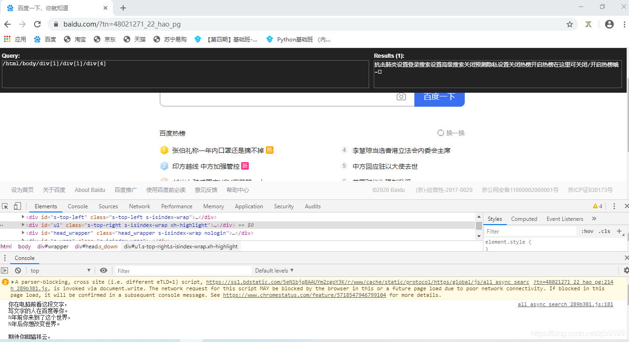Switch to the Security tab

(284, 206)
